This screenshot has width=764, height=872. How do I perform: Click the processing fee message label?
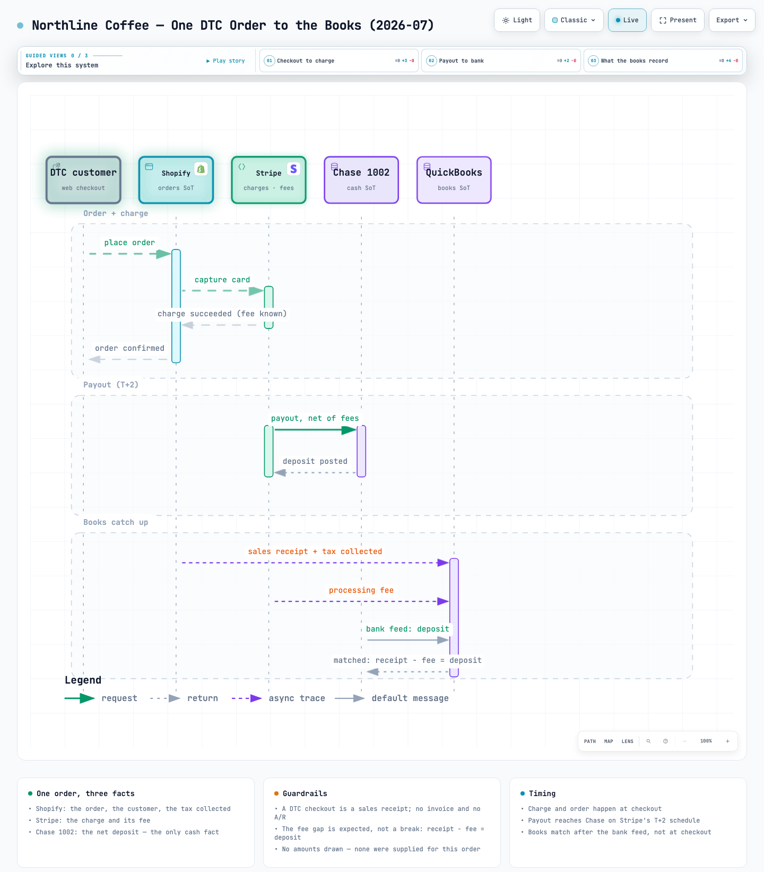(x=361, y=590)
